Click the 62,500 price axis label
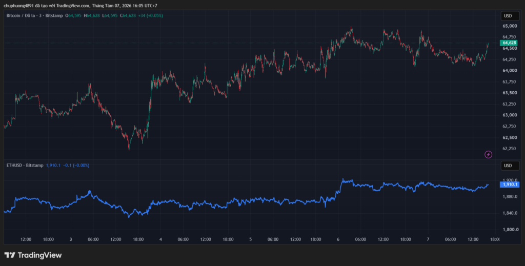525x266 pixels. tap(509, 137)
